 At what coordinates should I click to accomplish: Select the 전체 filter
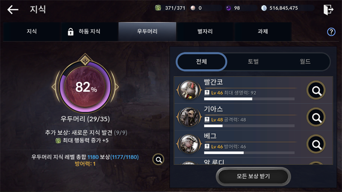201,61
